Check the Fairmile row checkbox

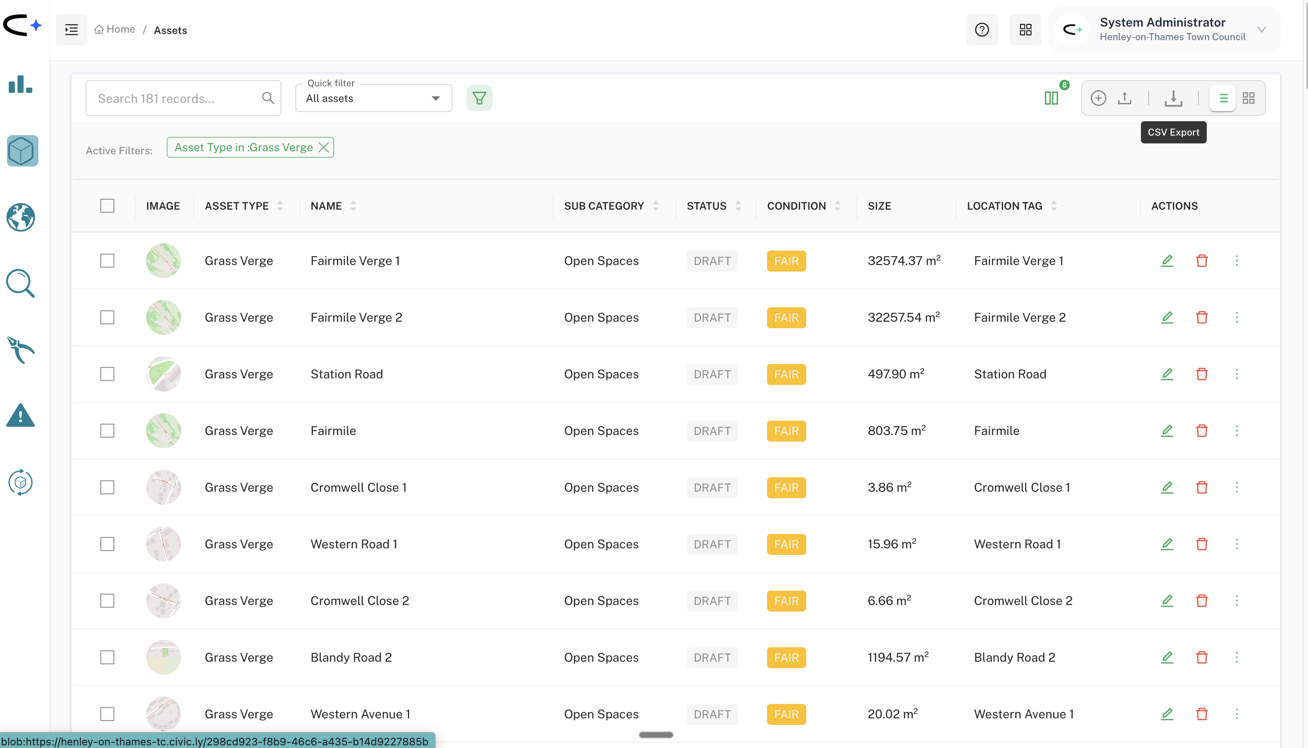click(x=107, y=431)
